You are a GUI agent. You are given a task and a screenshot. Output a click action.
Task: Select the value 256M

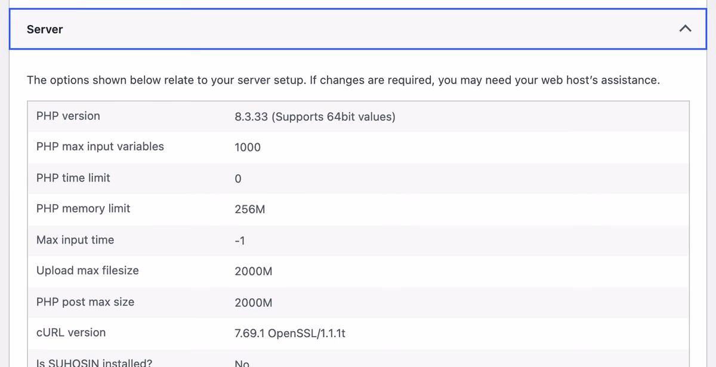250,210
